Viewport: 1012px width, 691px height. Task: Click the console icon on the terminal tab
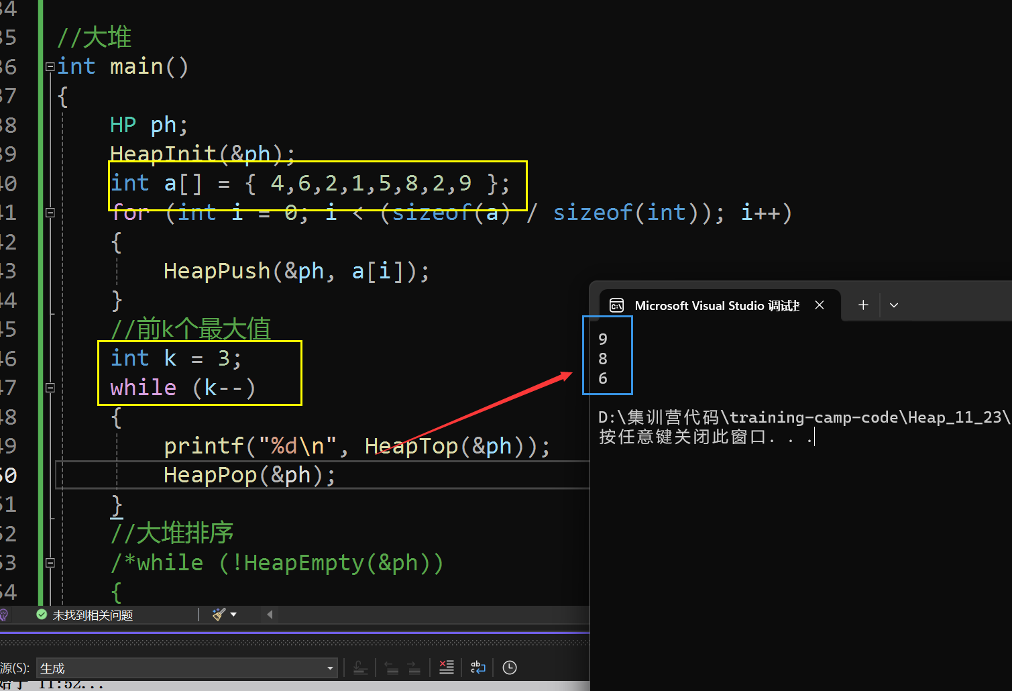616,306
